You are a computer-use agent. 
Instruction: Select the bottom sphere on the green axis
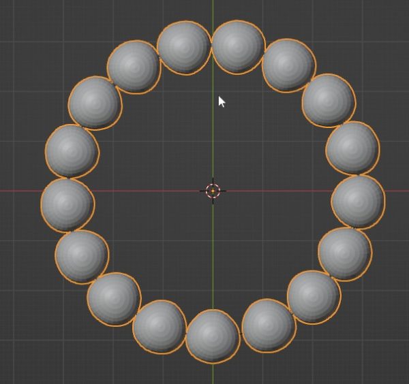[x=212, y=336]
